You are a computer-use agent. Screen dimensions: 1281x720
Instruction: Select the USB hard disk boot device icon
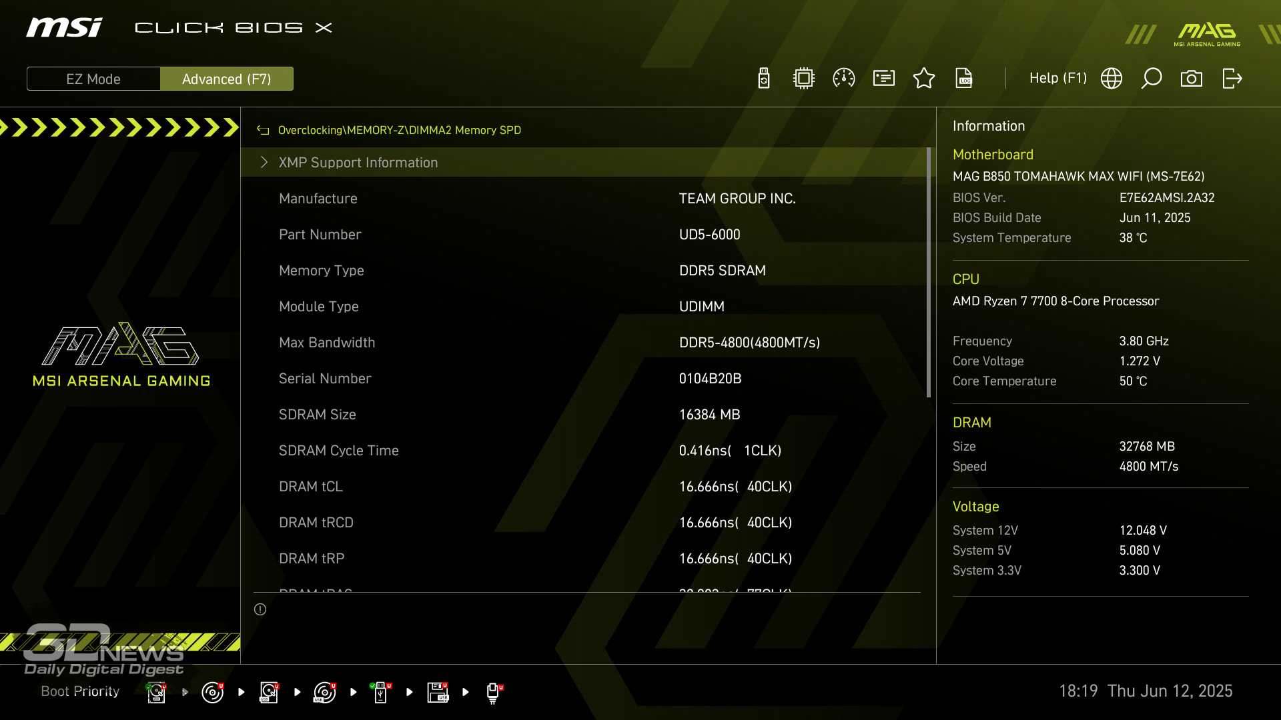click(270, 693)
